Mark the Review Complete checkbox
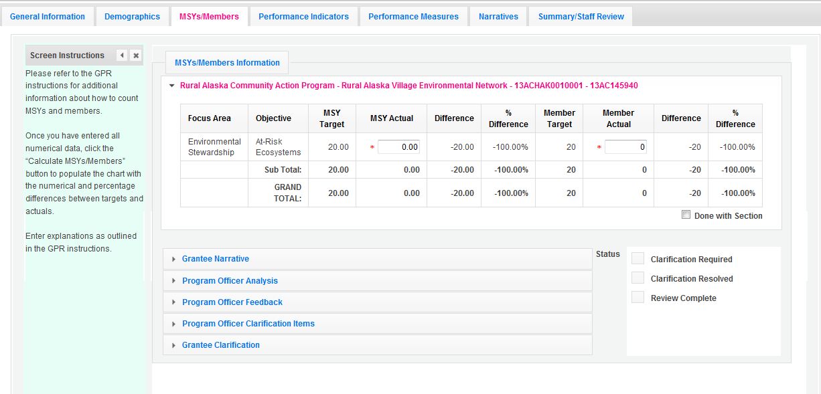The image size is (821, 394). click(638, 298)
